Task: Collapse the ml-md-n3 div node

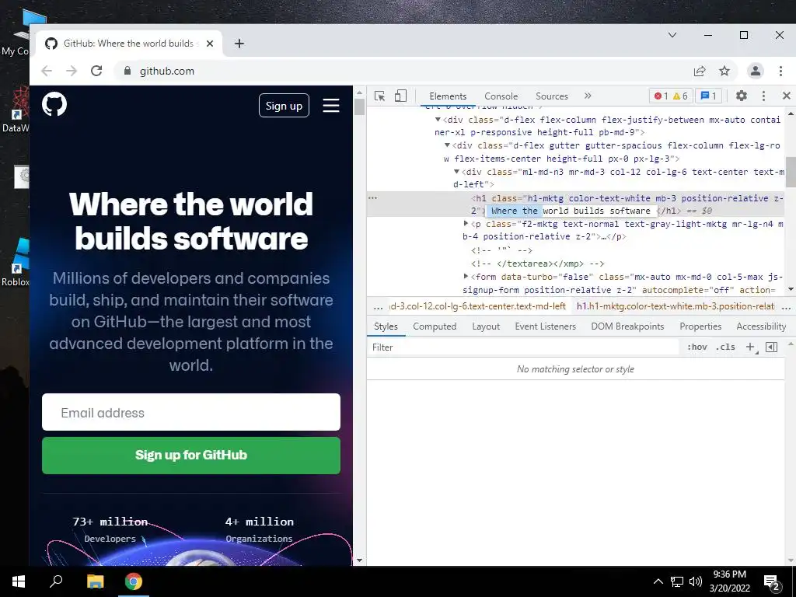Action: tap(456, 172)
